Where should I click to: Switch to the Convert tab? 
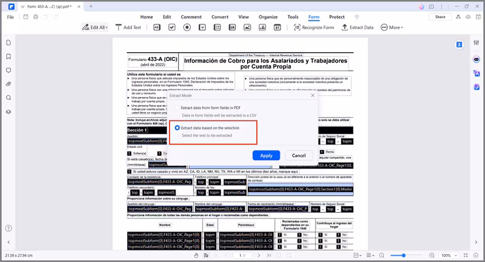(220, 17)
